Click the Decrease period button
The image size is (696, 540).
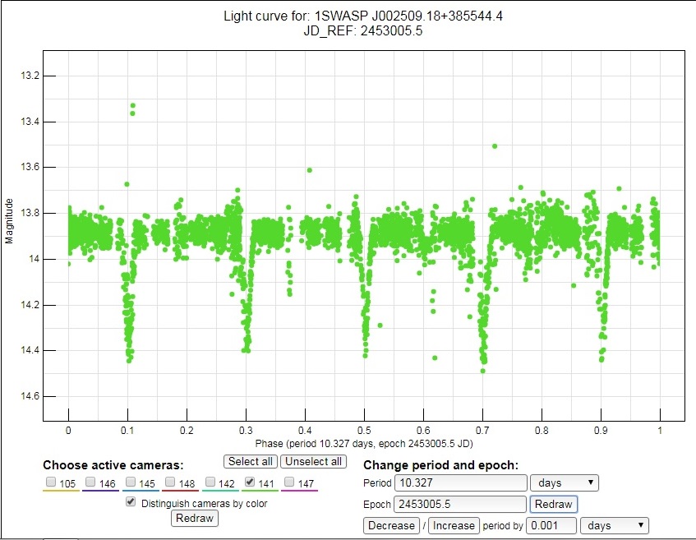(391, 525)
